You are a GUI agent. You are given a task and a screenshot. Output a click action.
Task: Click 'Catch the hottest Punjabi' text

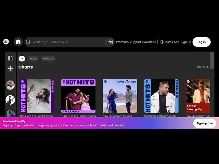pos(160,116)
